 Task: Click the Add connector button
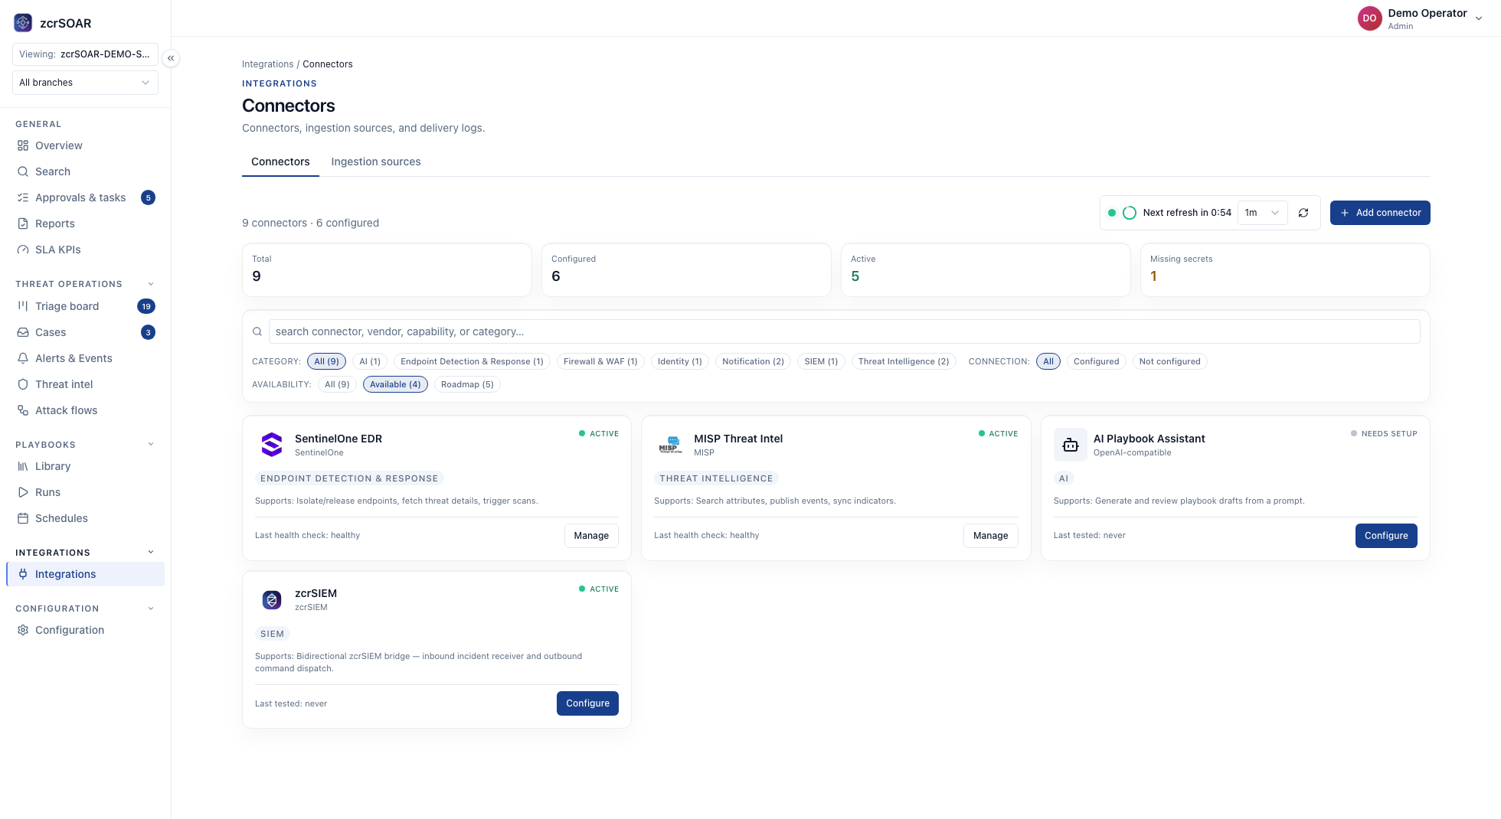tap(1380, 213)
